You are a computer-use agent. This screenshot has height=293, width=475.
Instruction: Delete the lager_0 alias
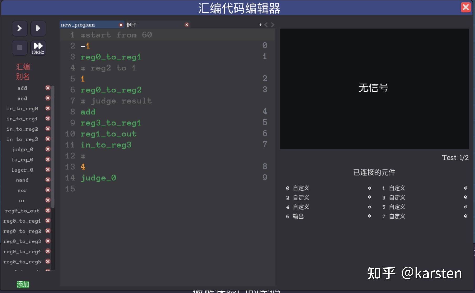(x=48, y=169)
